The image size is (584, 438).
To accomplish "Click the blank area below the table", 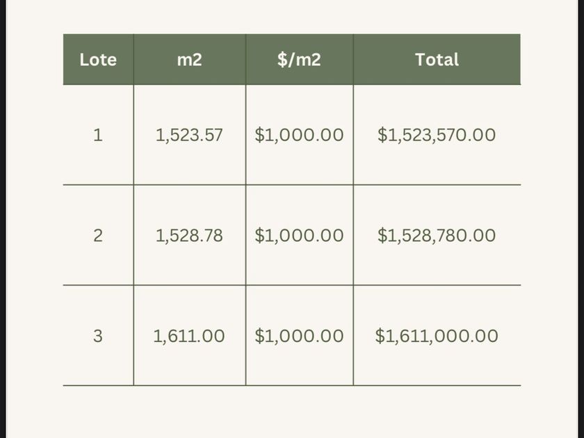I will (x=292, y=412).
